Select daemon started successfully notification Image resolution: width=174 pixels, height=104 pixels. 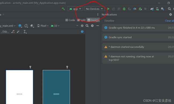tap(138, 47)
